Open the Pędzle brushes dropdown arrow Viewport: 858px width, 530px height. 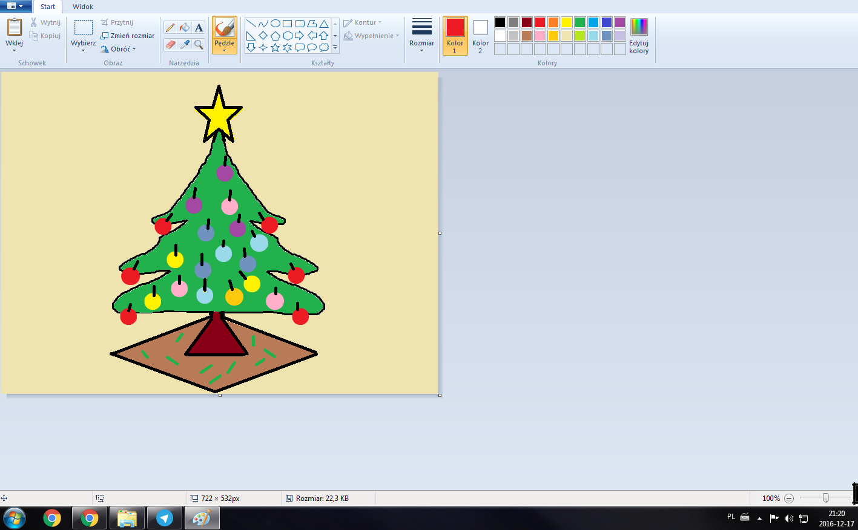click(x=225, y=50)
